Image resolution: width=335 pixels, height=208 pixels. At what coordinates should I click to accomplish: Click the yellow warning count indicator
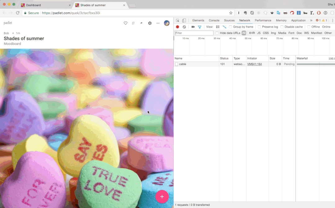(x=324, y=20)
